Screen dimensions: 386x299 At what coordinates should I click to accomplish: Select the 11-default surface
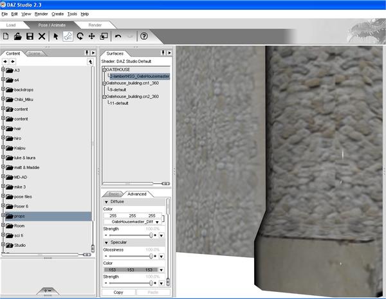[119, 104]
